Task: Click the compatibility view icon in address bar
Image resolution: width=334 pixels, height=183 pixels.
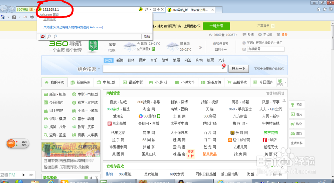Action: pyautogui.click(x=155, y=9)
